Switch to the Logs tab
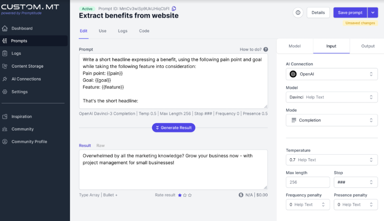Screen dimensions: 384x221 point(122,31)
